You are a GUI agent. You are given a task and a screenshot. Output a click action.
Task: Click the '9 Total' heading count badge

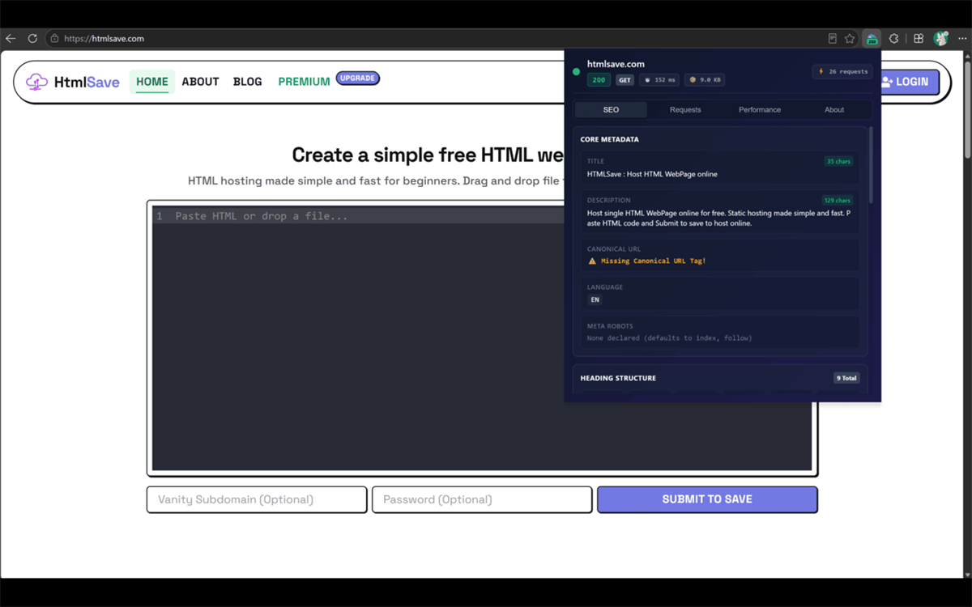pos(846,378)
